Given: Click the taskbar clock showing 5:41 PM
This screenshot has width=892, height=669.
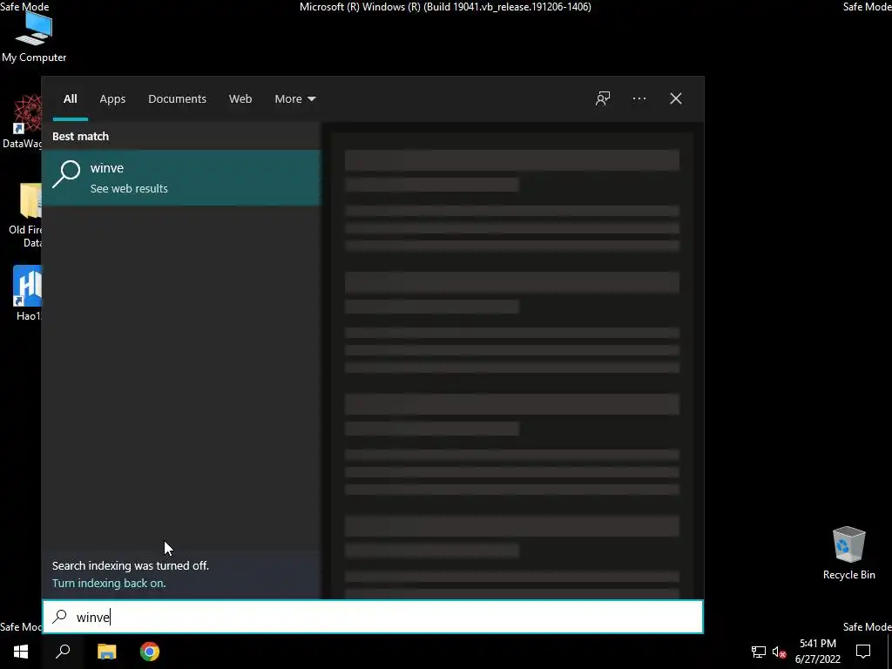Looking at the screenshot, I should click(x=817, y=652).
